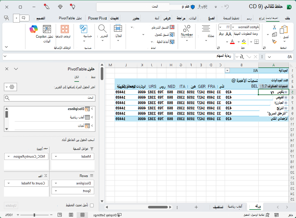
Task: Close the PivotTable Fields pane
Action: pyautogui.click(x=7, y=69)
